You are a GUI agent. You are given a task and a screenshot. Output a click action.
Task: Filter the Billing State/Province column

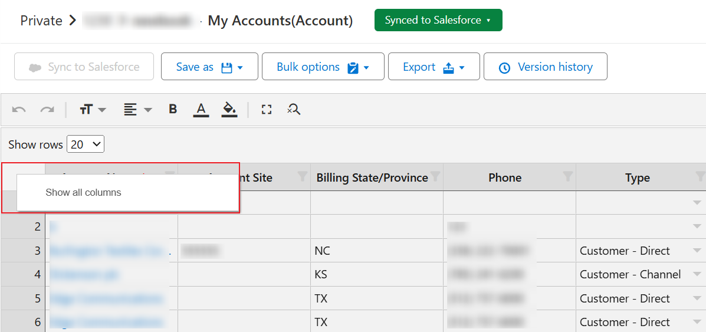(435, 176)
